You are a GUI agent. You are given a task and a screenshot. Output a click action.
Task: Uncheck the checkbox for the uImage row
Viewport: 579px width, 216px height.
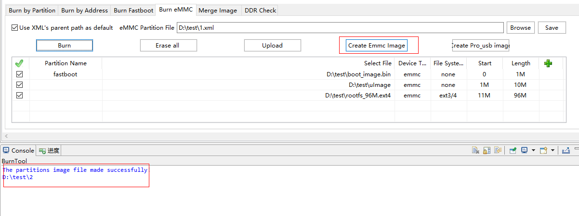[x=20, y=85]
